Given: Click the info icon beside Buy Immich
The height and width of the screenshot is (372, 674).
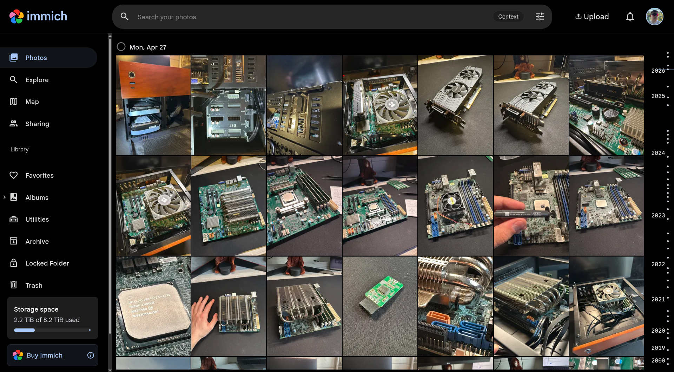Looking at the screenshot, I should point(91,355).
